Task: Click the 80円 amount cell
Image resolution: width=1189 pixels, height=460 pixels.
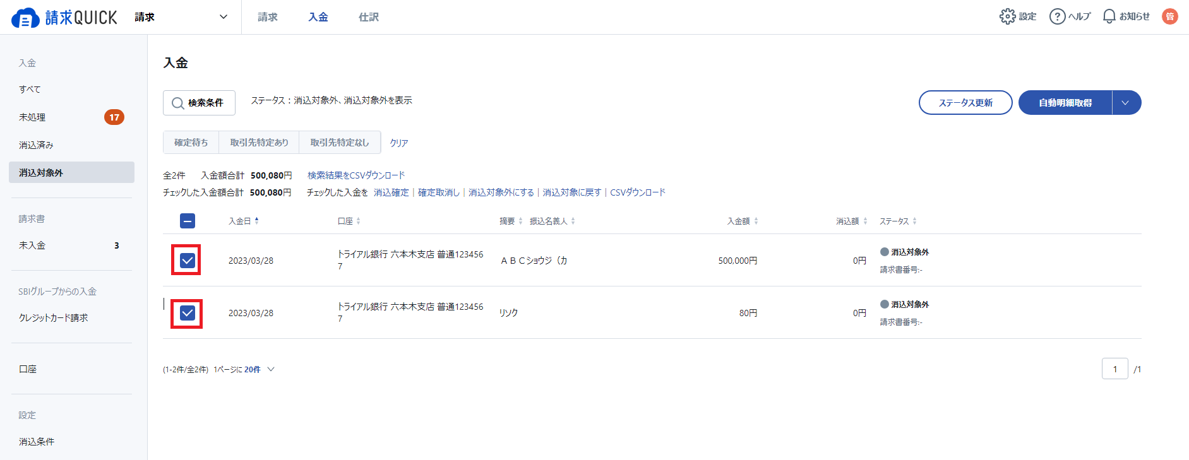Action: 748,313
